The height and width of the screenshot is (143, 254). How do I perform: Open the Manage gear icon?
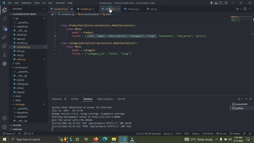point(4,127)
